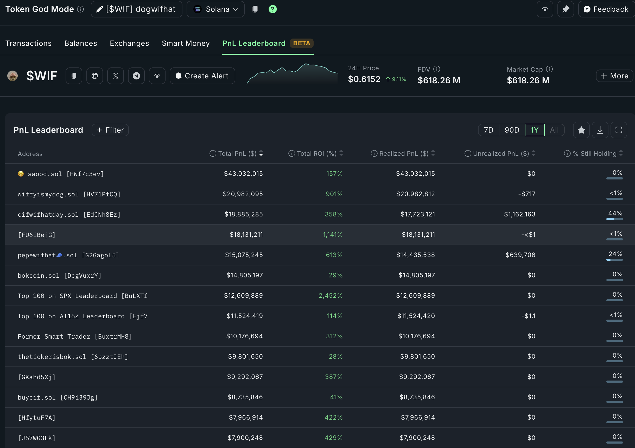Open the Telegram link icon
This screenshot has width=635, height=448.
point(136,76)
